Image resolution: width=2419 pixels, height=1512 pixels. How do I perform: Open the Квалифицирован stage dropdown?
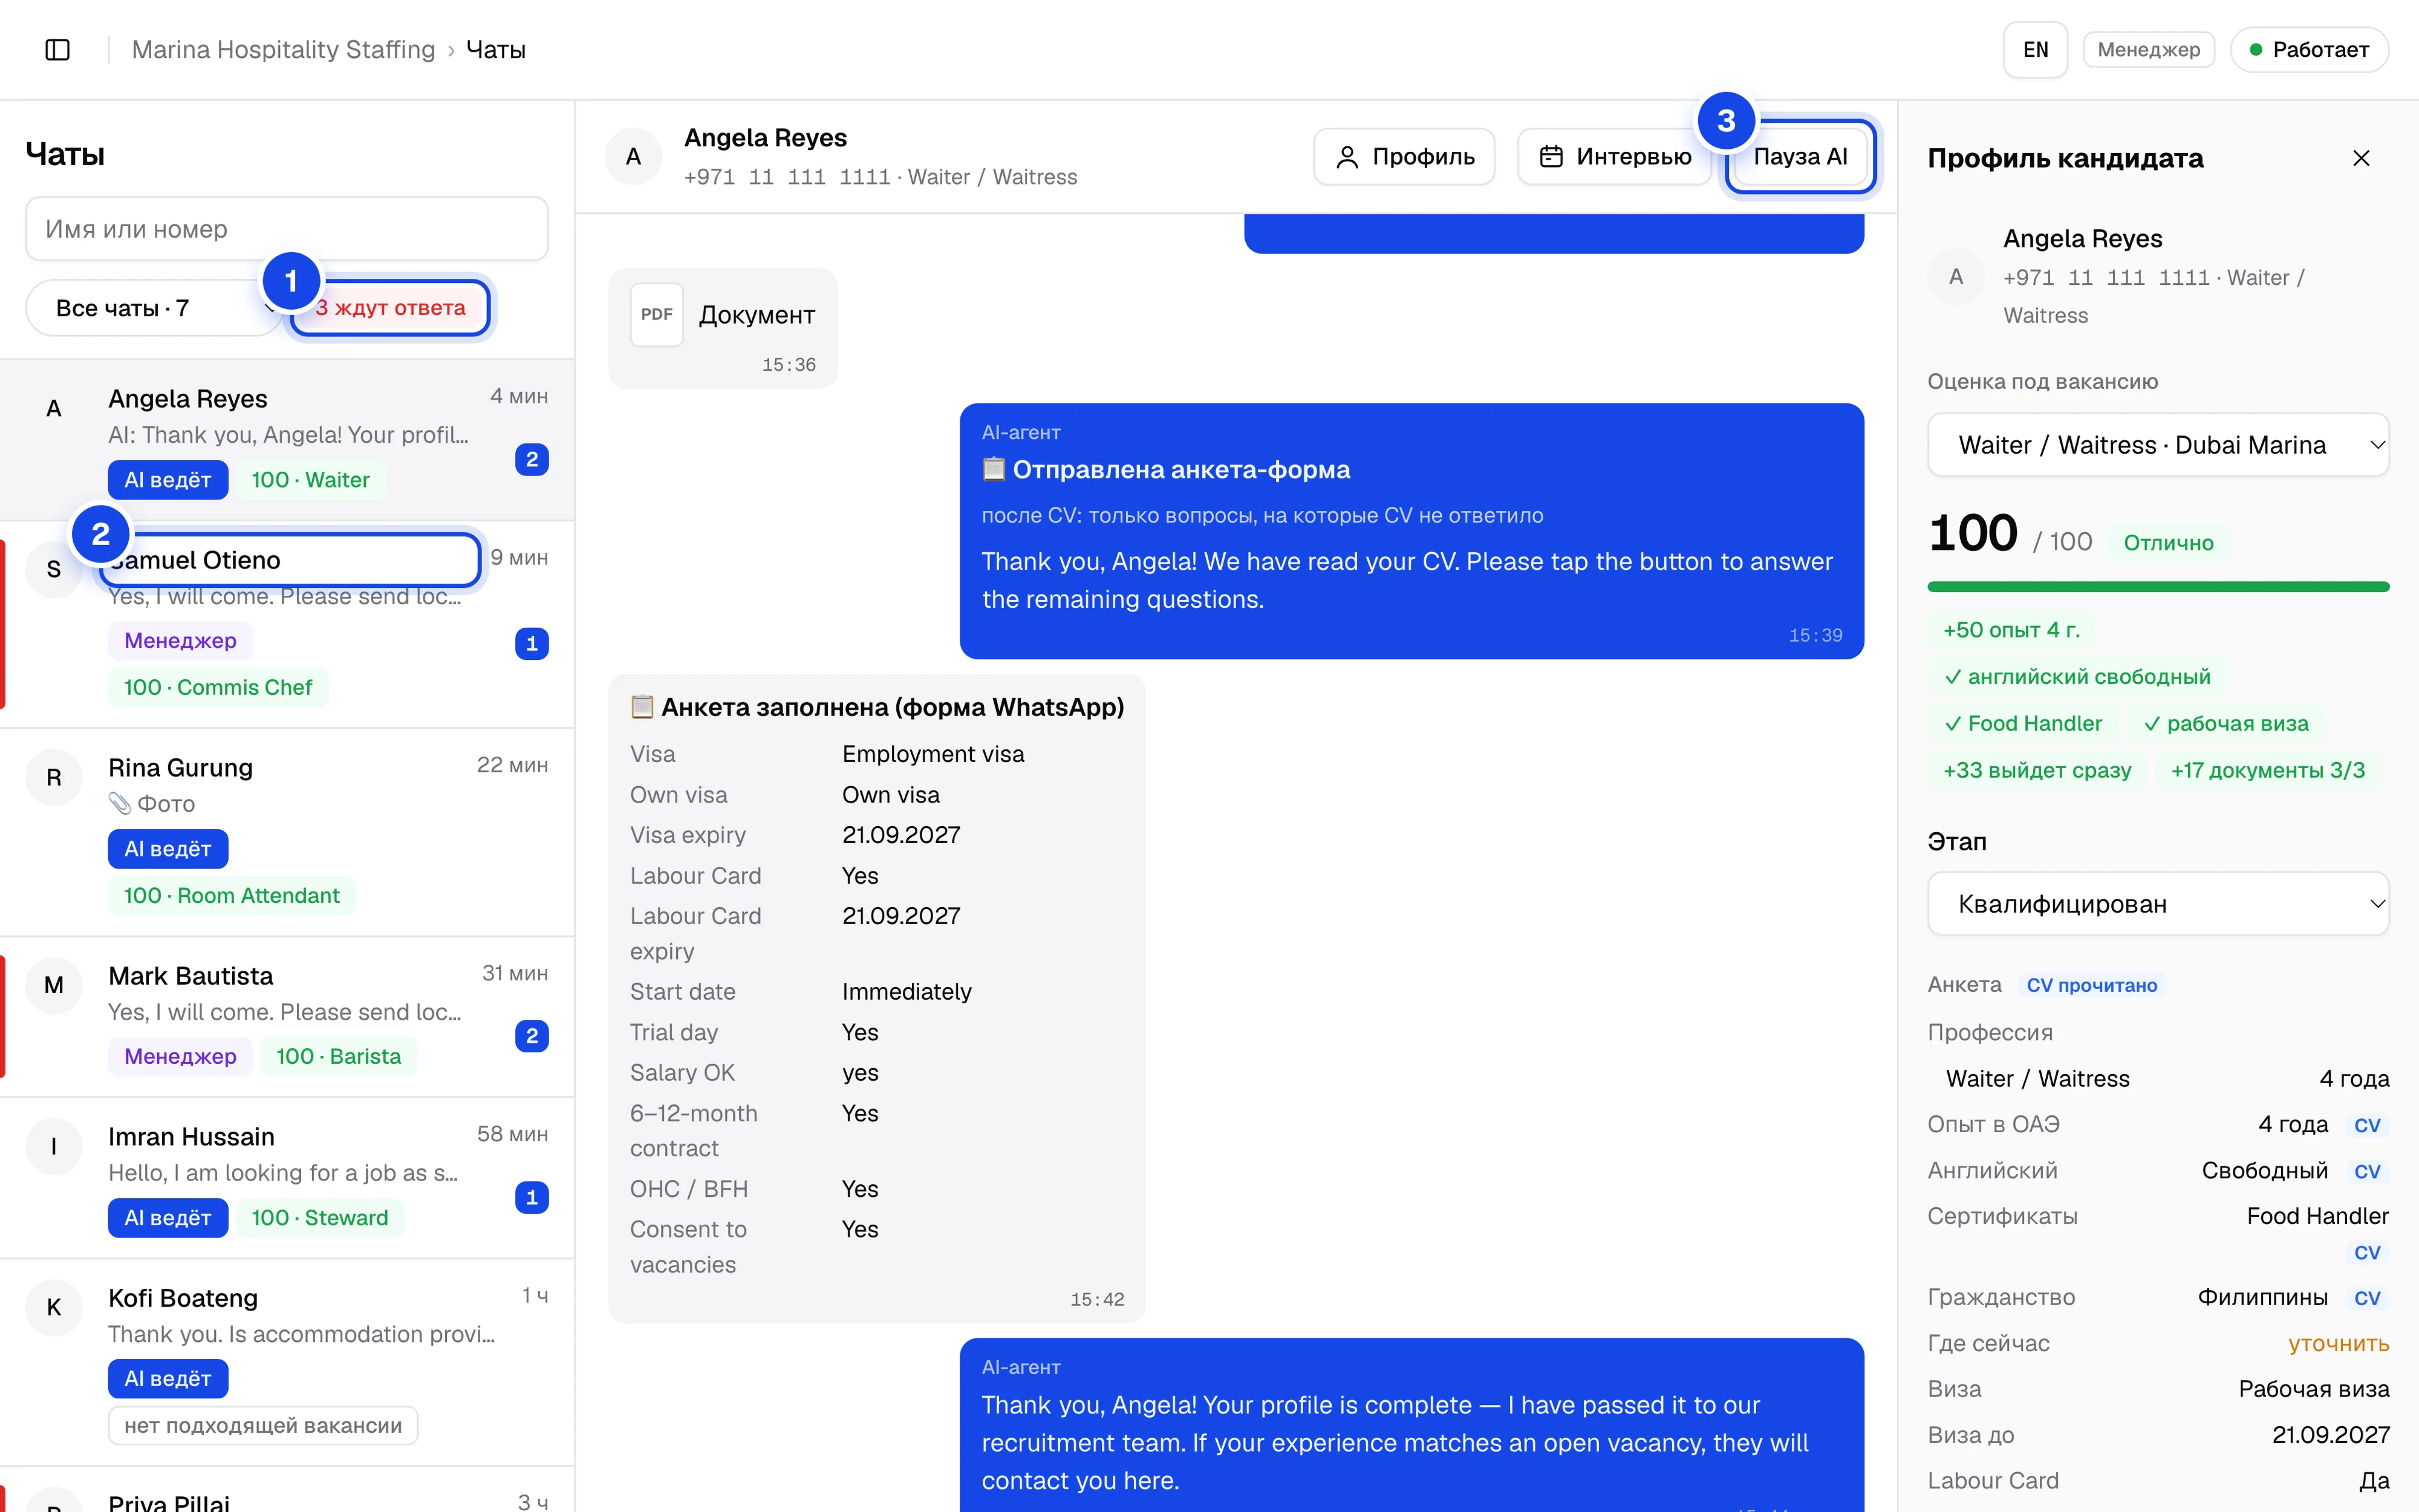[x=2158, y=904]
